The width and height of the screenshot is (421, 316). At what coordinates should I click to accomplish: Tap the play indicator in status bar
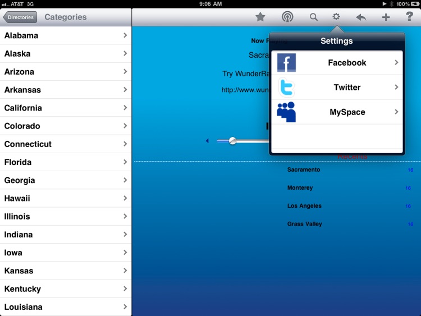pyautogui.click(x=384, y=4)
